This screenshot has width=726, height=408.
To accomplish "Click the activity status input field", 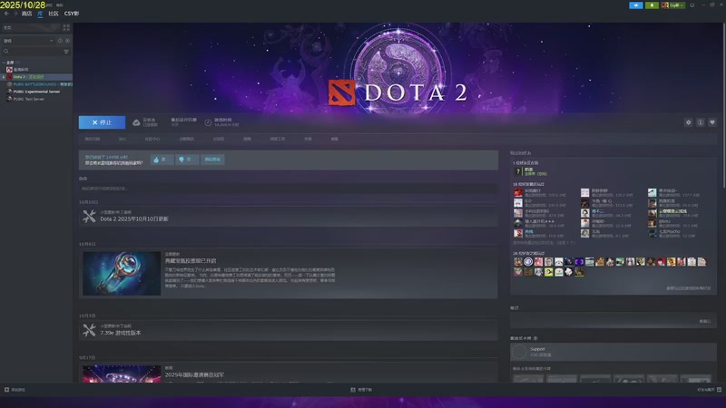I will [288, 189].
